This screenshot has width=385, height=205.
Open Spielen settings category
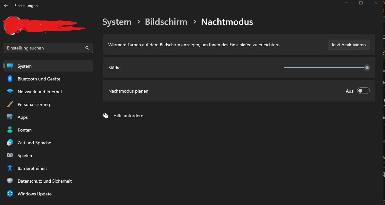[x=48, y=156]
